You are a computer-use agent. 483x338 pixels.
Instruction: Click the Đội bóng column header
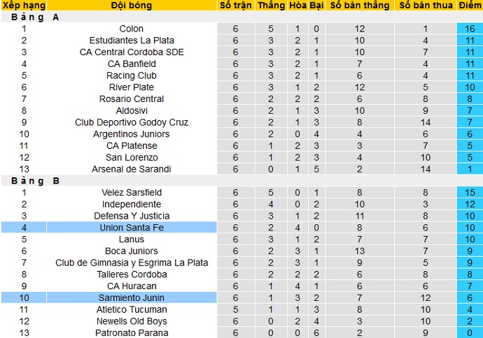tap(132, 6)
